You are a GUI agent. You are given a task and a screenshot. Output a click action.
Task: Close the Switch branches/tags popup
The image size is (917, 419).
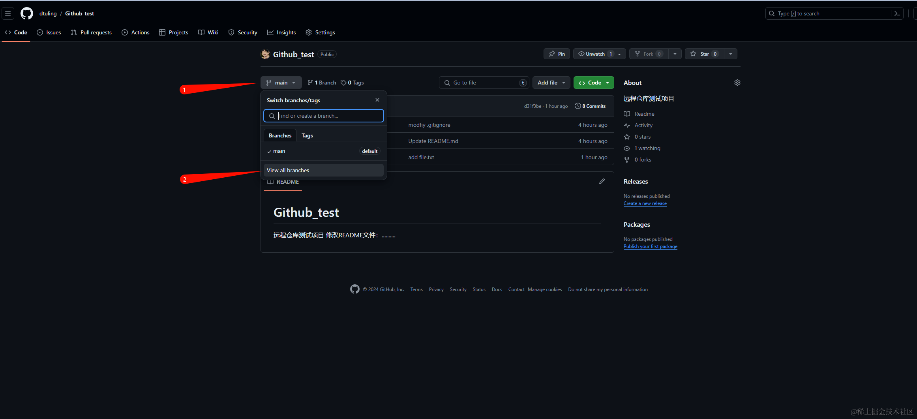(377, 100)
